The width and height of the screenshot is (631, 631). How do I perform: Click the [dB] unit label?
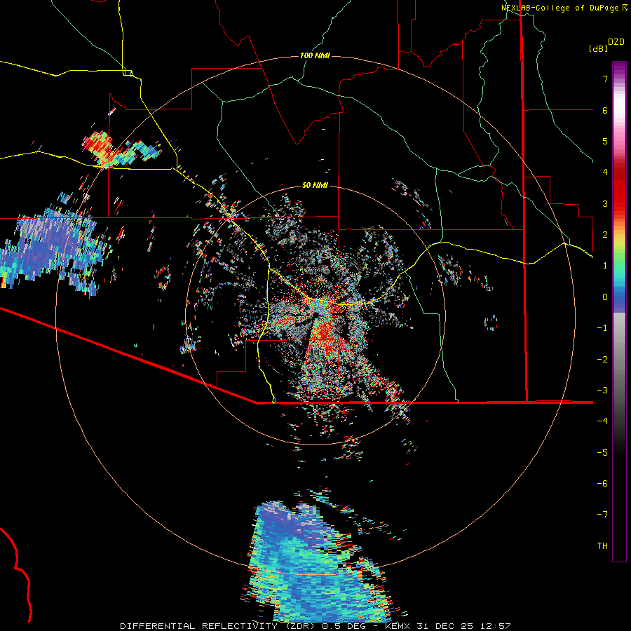(598, 48)
